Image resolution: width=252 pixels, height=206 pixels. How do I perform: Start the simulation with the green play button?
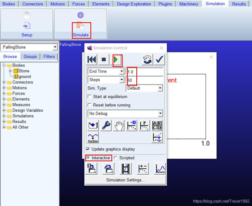click(116, 59)
